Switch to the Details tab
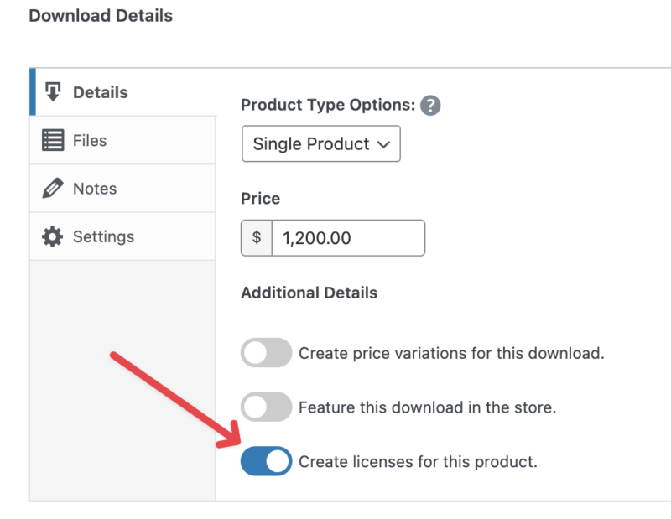This screenshot has height=519, width=671. point(101,92)
